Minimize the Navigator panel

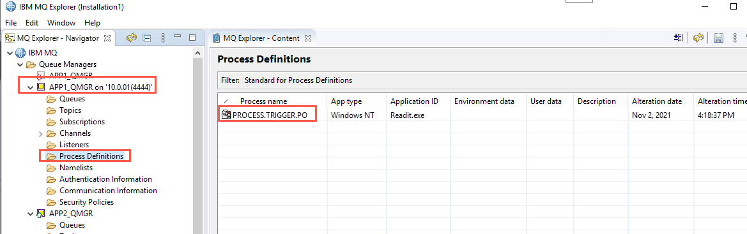[178, 36]
